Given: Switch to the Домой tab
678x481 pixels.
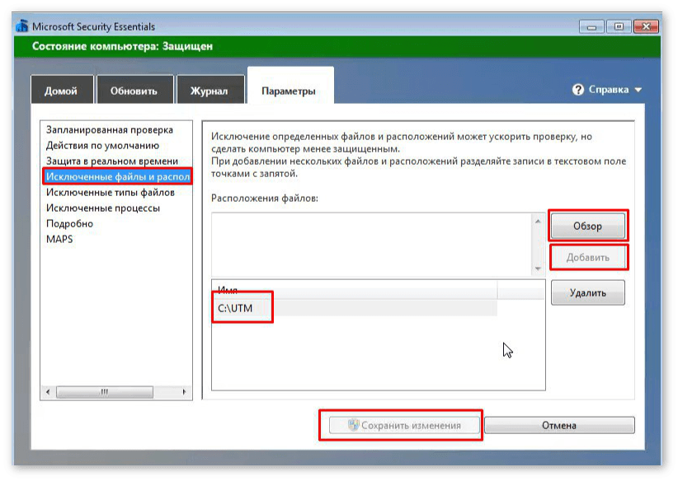Looking at the screenshot, I should click(62, 90).
